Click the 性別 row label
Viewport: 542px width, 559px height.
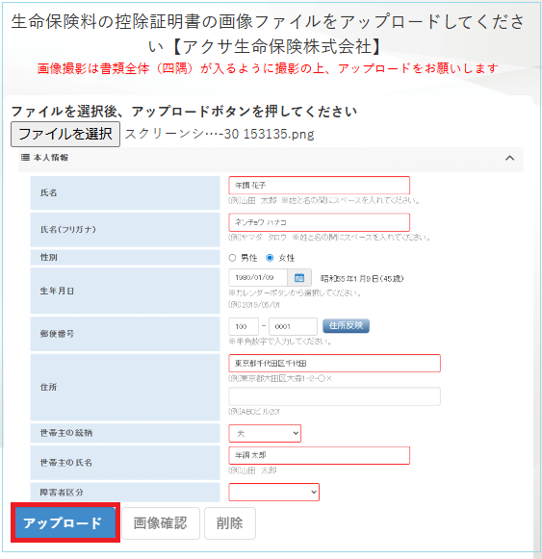48,257
